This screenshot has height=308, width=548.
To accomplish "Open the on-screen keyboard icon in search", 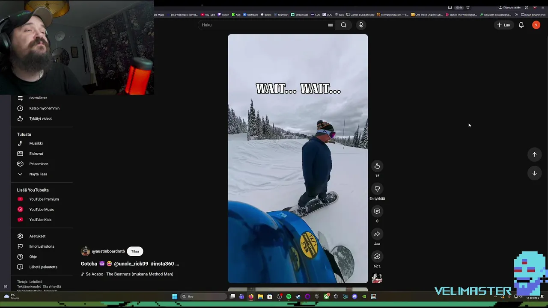I will [x=330, y=25].
